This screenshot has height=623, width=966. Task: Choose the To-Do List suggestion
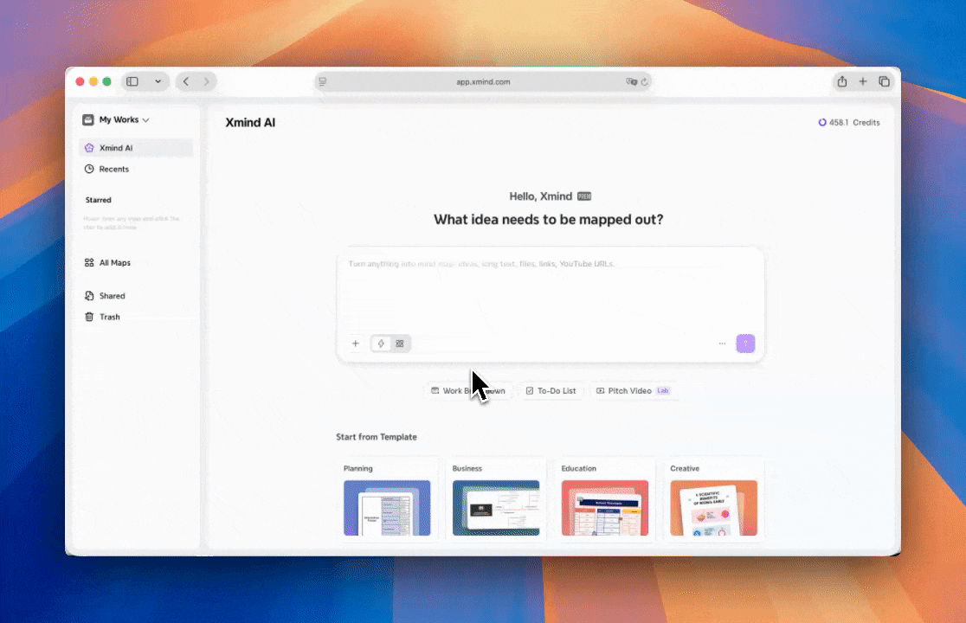551,391
